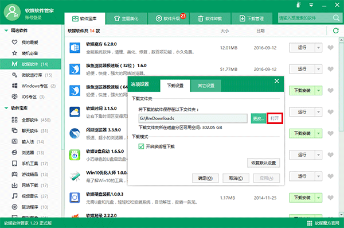Click 旗鱼浏览器 64位 app icon
This screenshot has width=344, height=228.
pyautogui.click(x=75, y=90)
